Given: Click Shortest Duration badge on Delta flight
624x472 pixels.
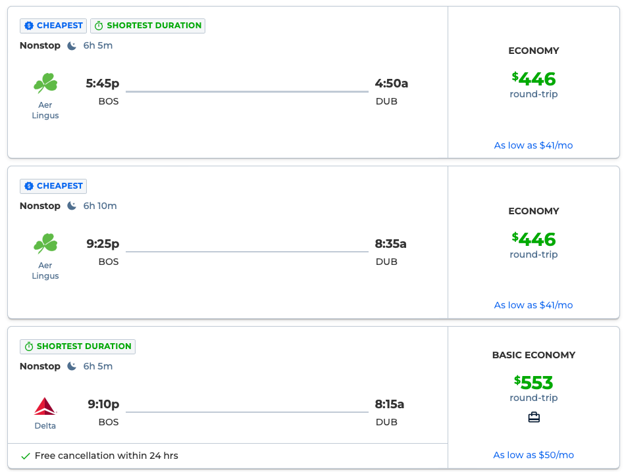Looking at the screenshot, I should [x=78, y=346].
